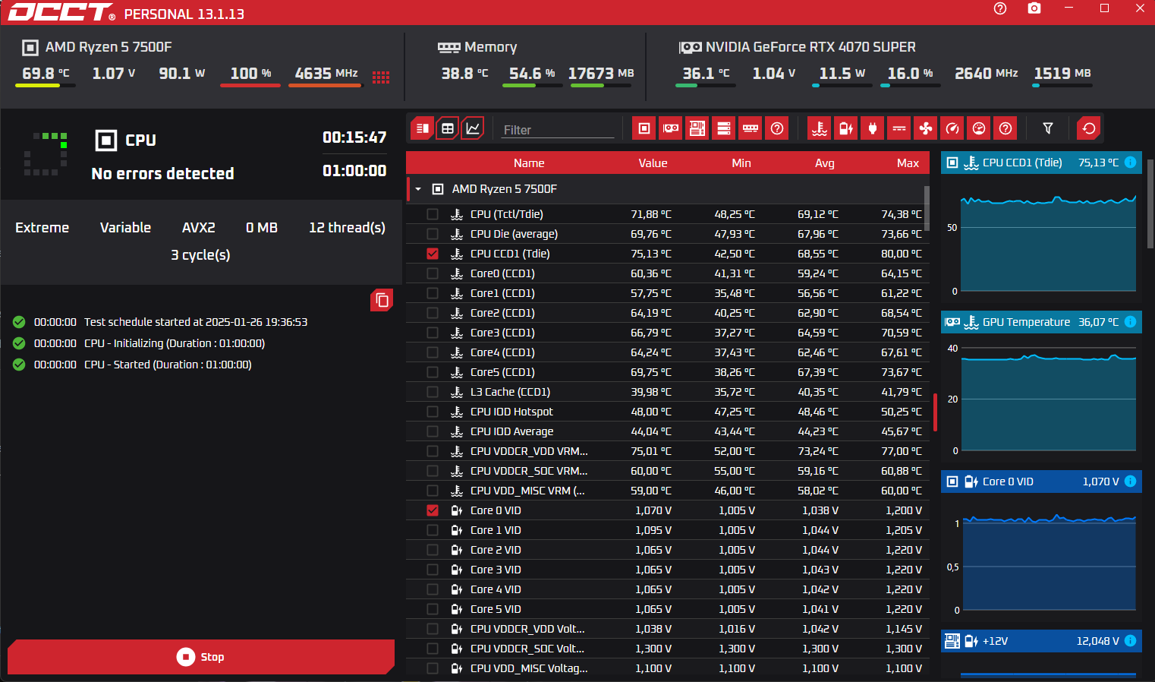Take a screenshot with the camera icon
Screen dimensions: 1155x682
tap(1034, 8)
